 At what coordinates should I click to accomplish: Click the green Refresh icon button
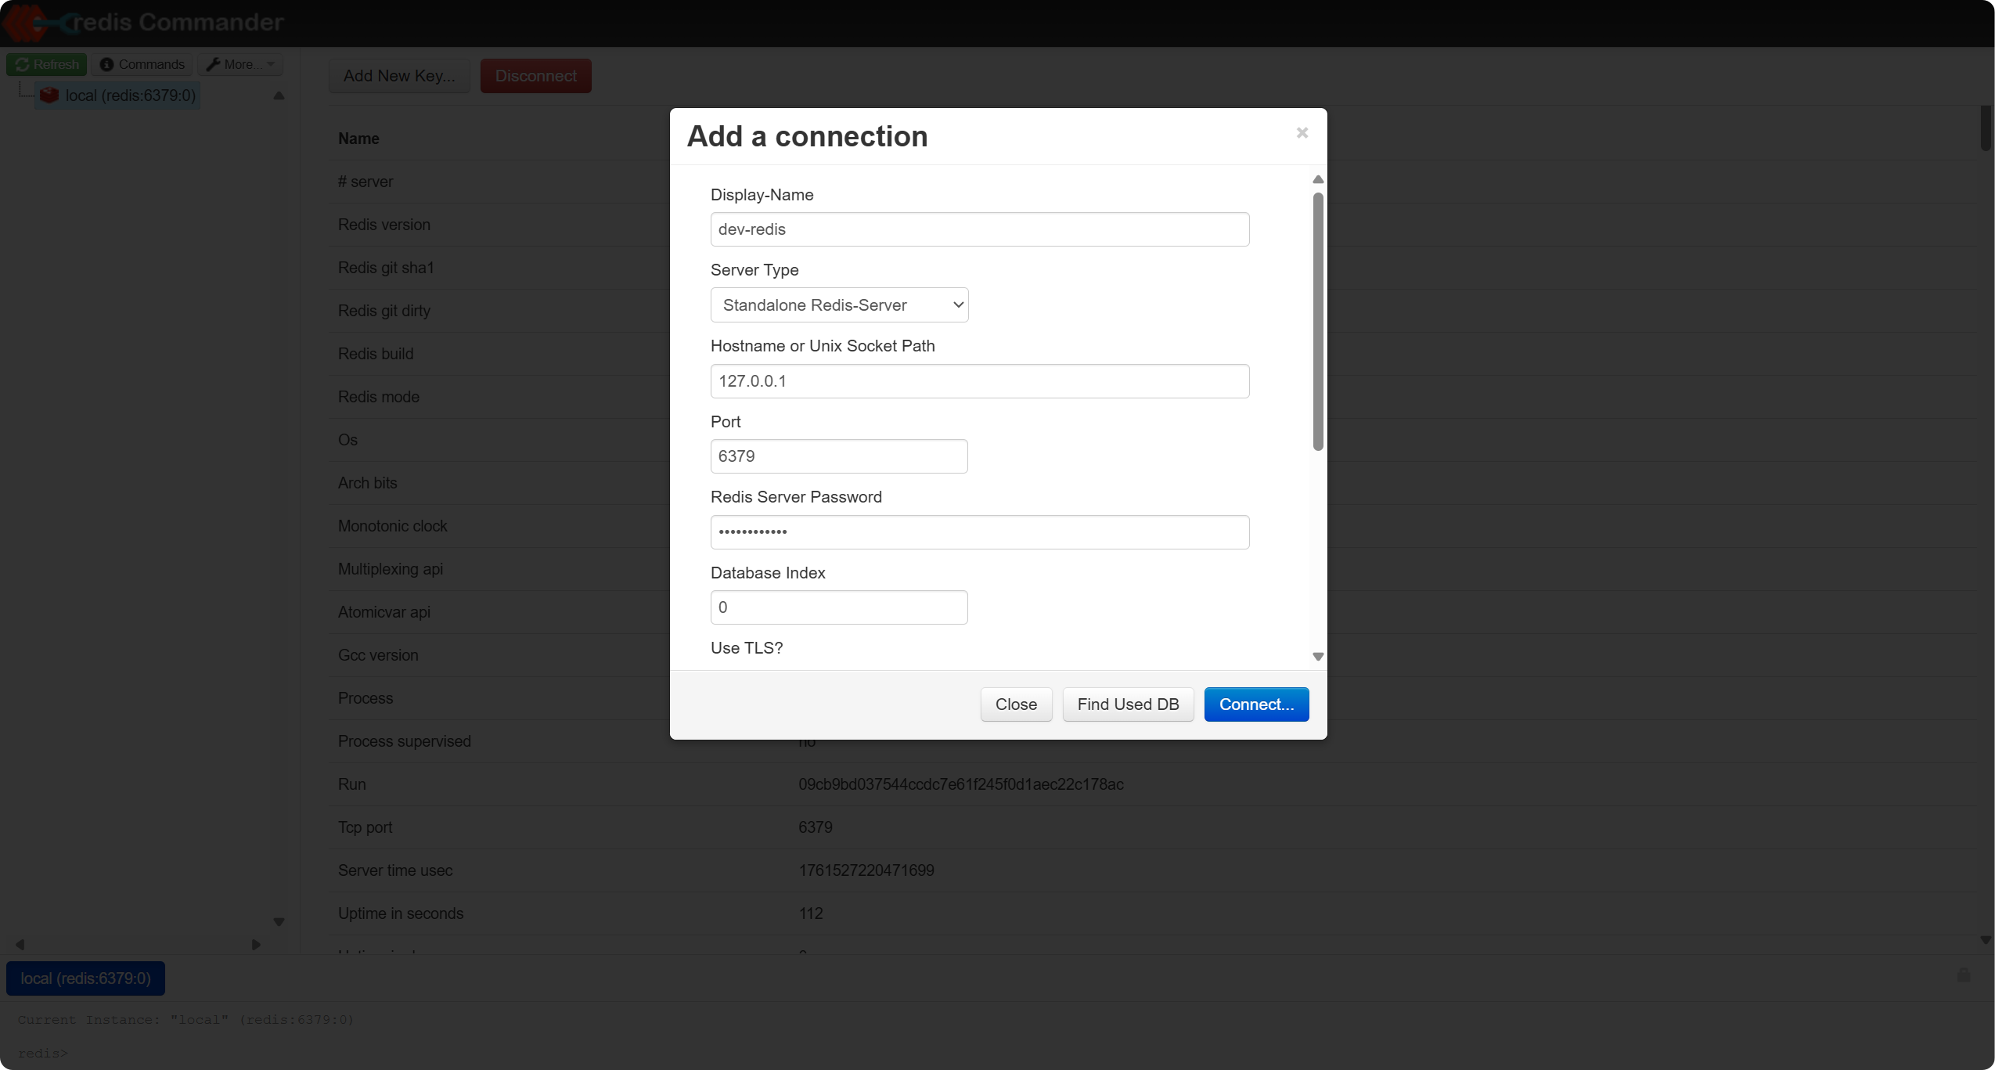tap(23, 64)
